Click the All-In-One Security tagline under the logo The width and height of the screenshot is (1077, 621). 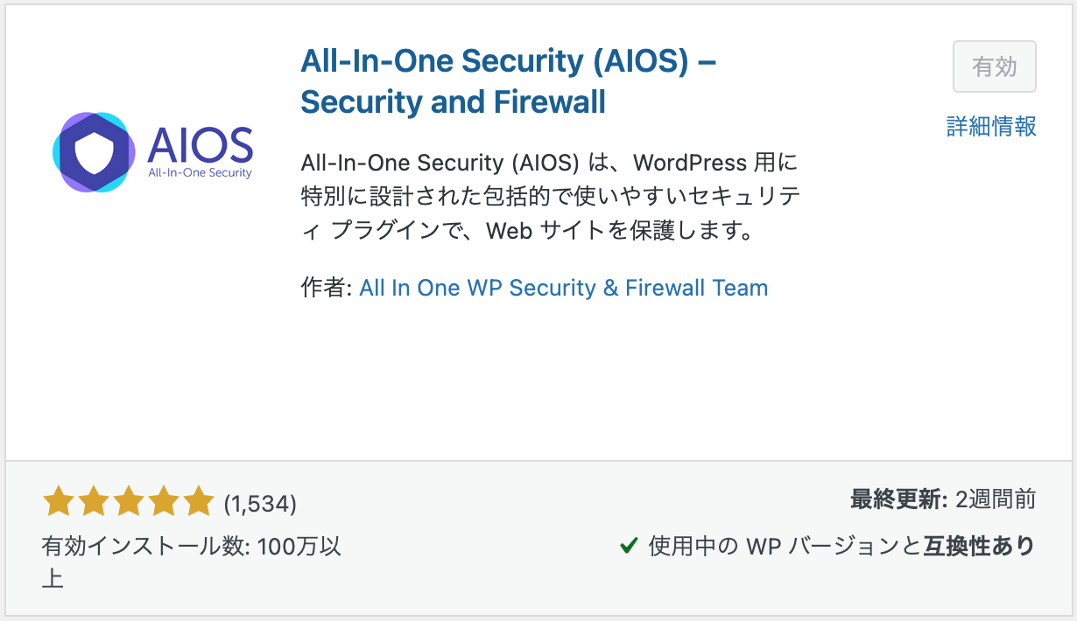coord(200,172)
